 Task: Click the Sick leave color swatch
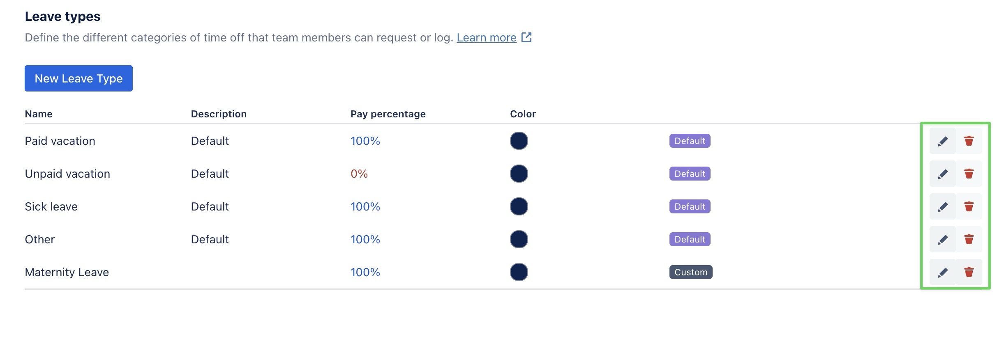(x=519, y=206)
